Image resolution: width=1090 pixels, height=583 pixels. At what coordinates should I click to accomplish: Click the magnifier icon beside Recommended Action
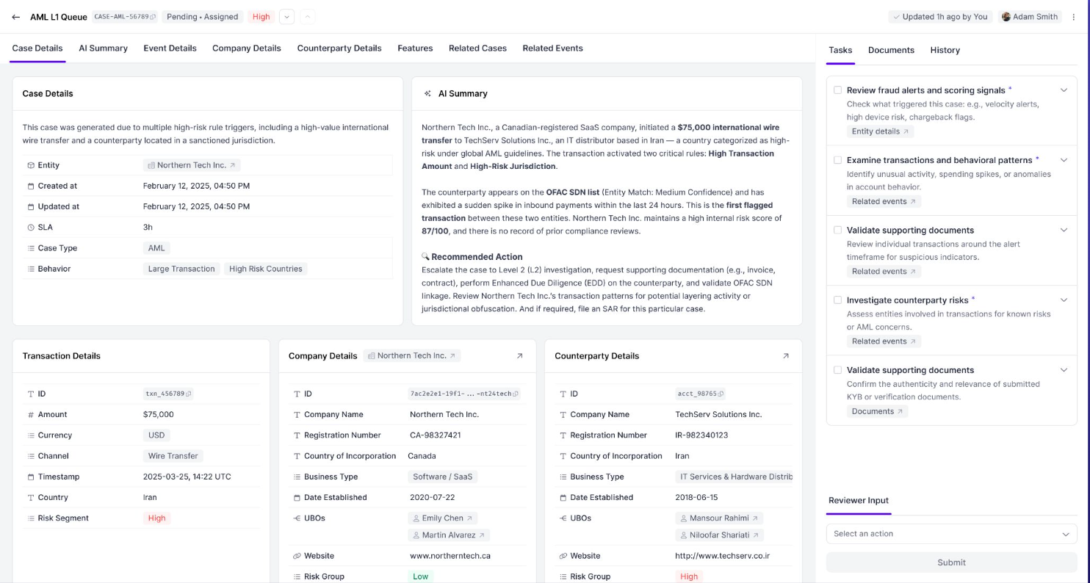(x=425, y=257)
